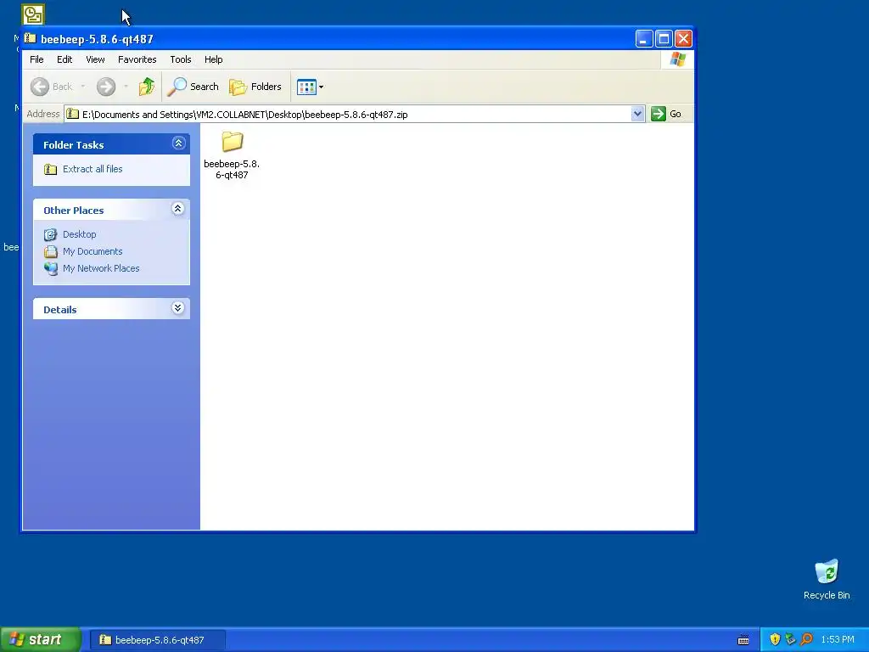869x652 pixels.
Task: Select beebeep-5.8.6-qt487 taskbar button
Action: pos(157,640)
